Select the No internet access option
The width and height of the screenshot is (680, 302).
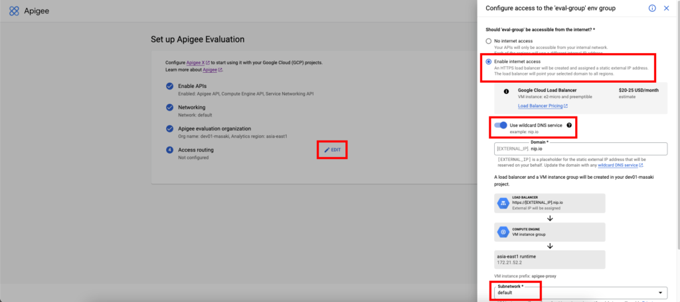489,41
